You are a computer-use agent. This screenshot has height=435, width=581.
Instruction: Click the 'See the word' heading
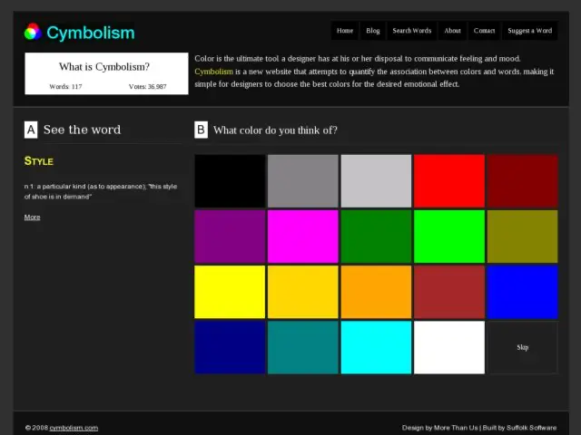pyautogui.click(x=82, y=130)
